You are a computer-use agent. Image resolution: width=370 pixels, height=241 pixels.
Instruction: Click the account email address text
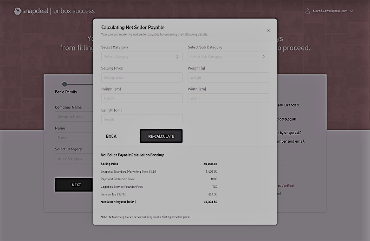[330, 11]
